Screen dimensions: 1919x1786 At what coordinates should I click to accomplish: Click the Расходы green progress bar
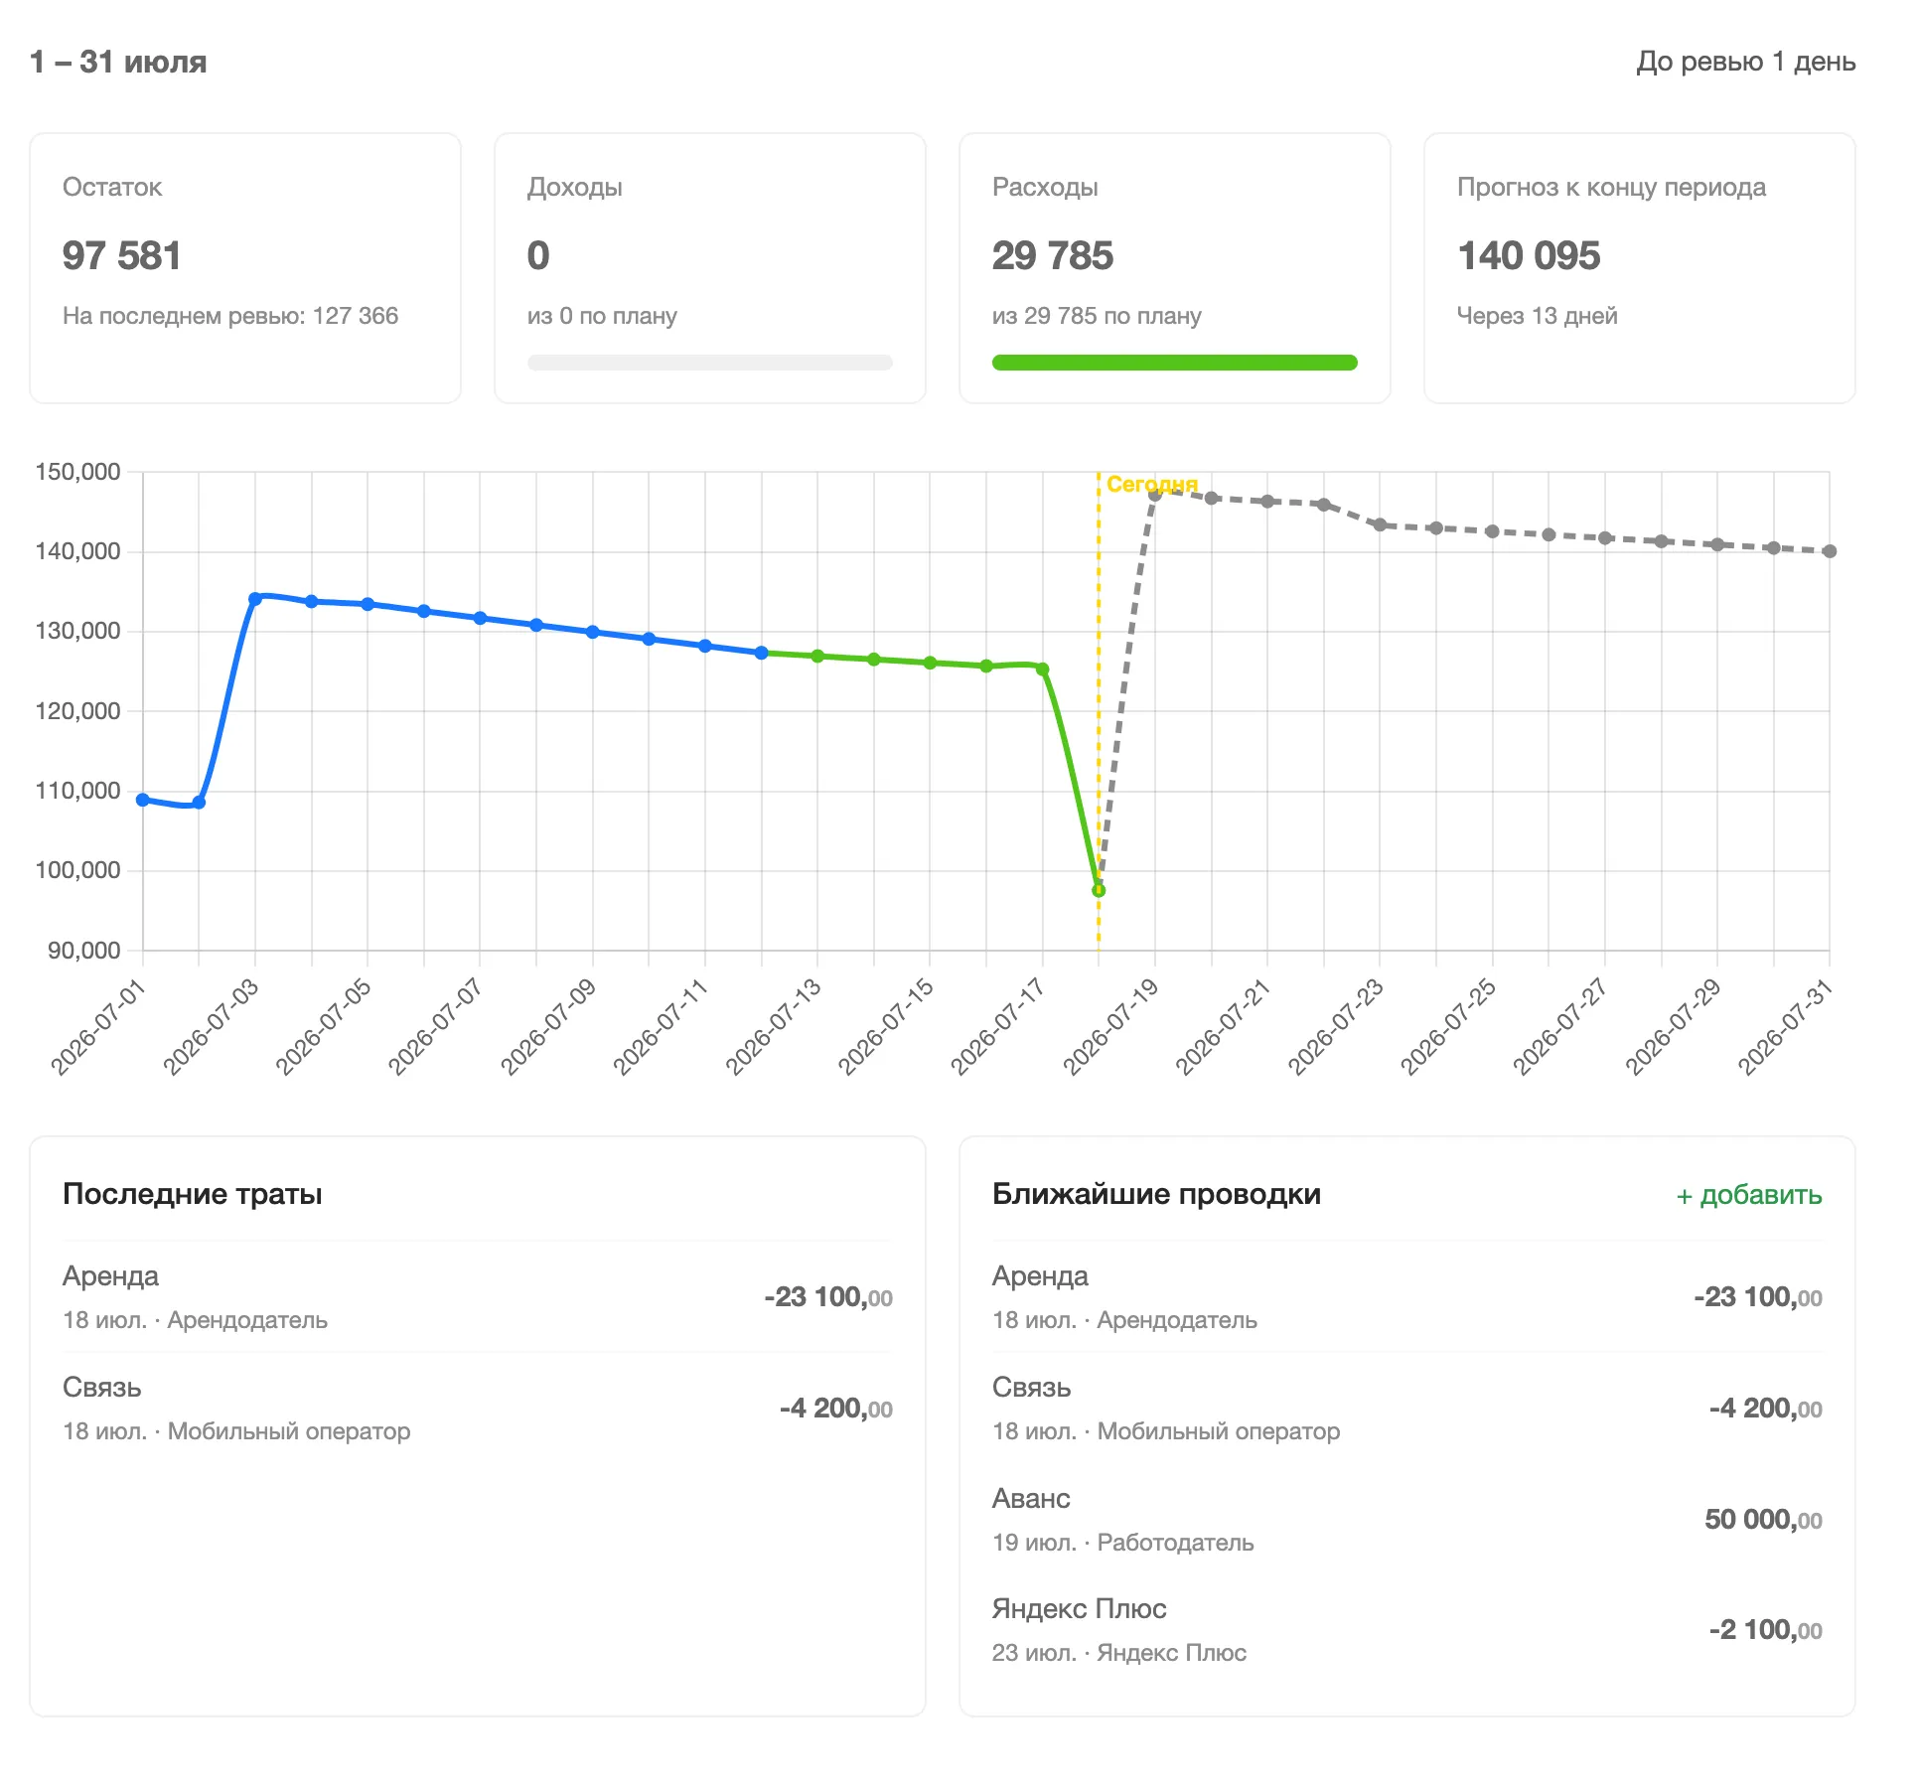tap(1174, 363)
